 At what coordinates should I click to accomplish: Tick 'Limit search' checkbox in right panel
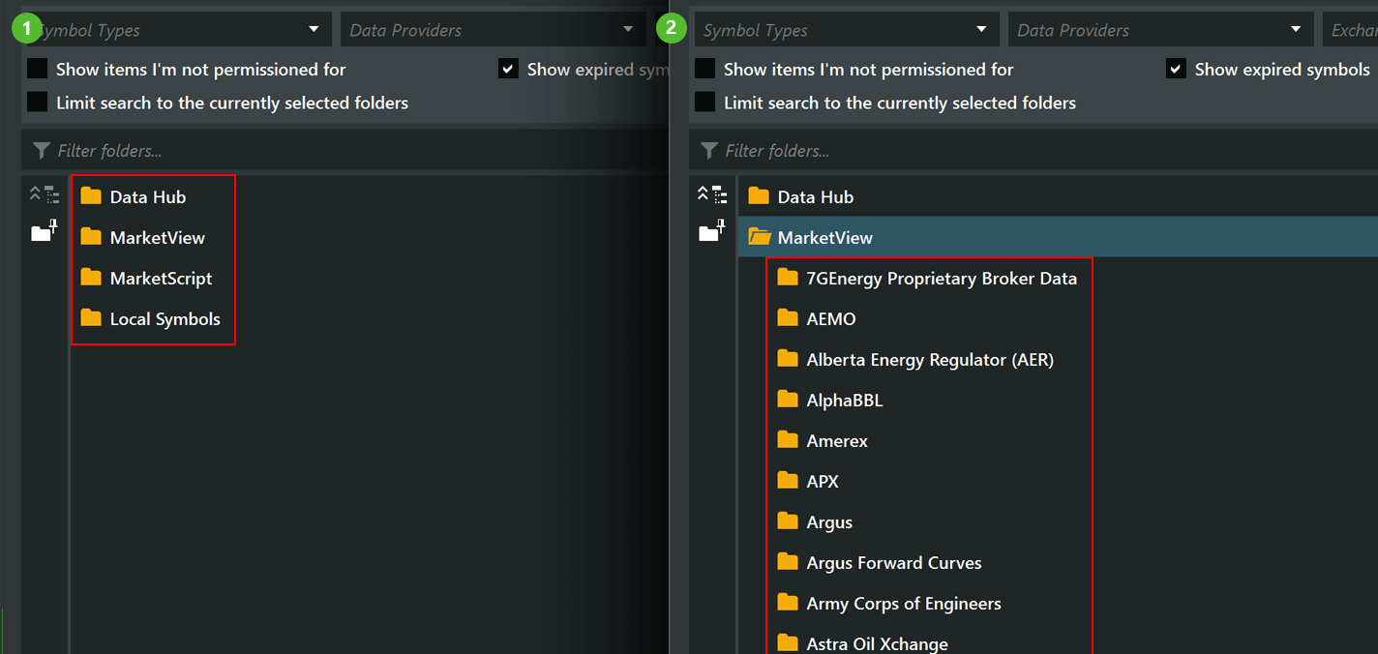[705, 103]
